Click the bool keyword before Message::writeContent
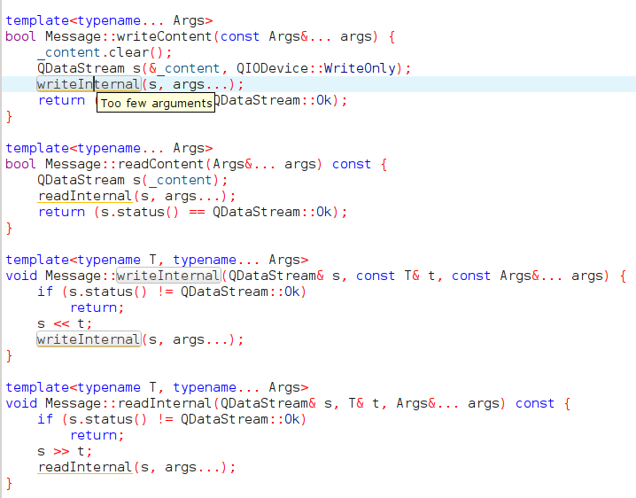636x498 pixels. click(x=20, y=36)
